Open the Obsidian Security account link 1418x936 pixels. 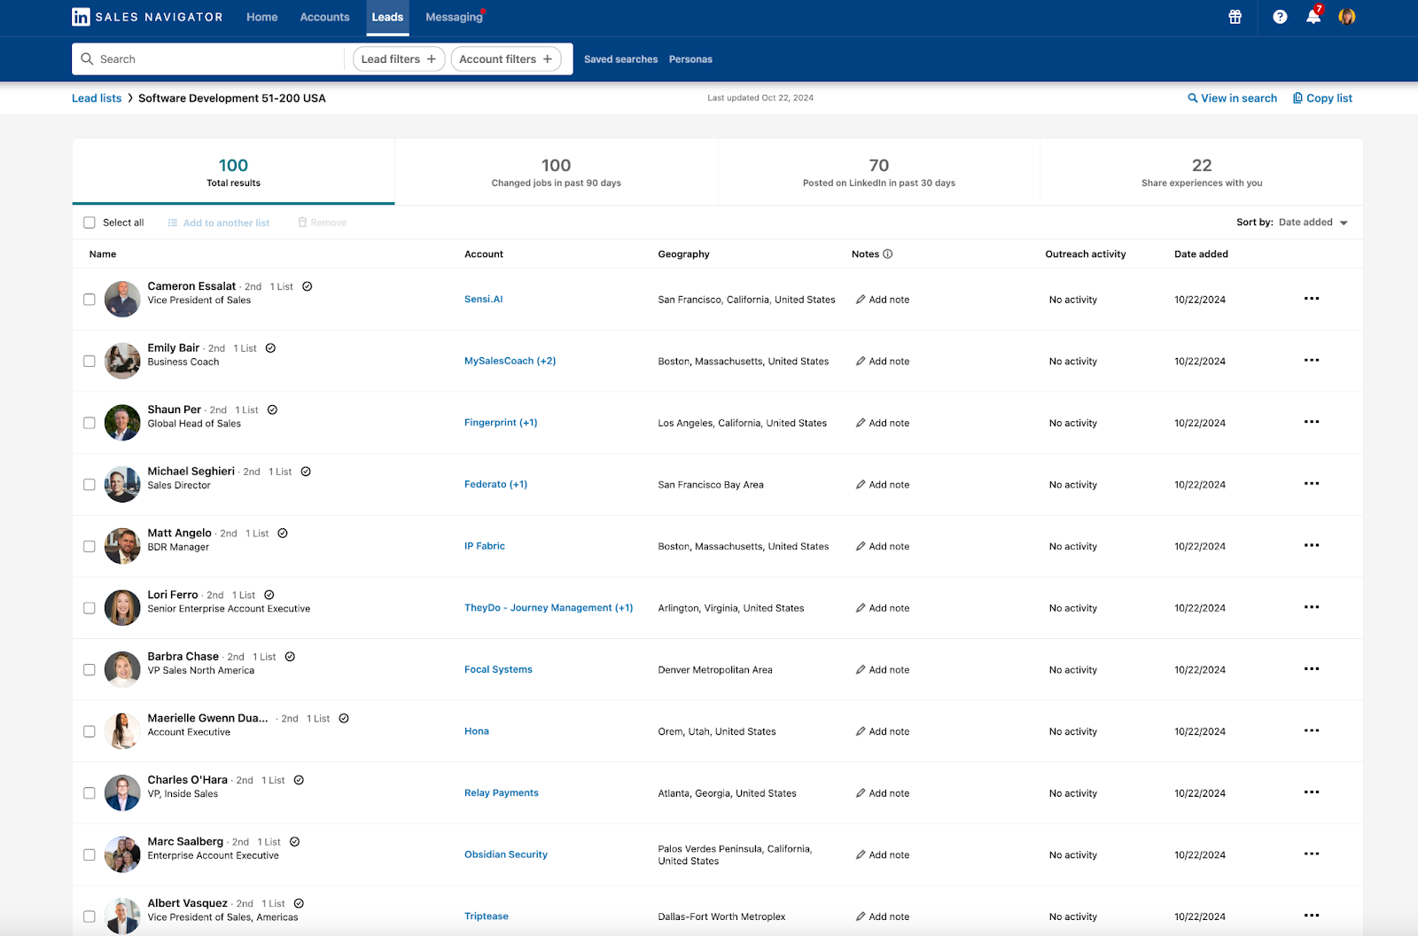(506, 854)
